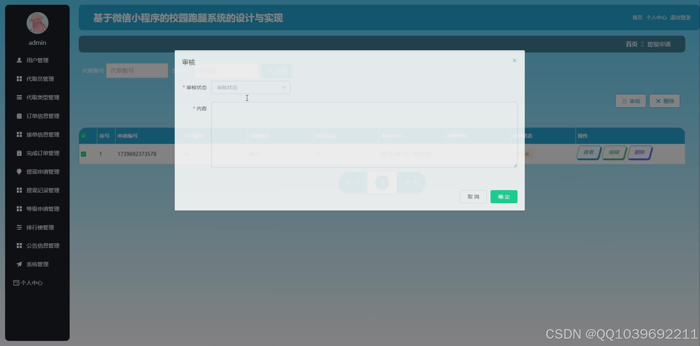Screen dimensions: 700x346
Task: Go to 首页 in the top navigation
Action: click(x=637, y=17)
